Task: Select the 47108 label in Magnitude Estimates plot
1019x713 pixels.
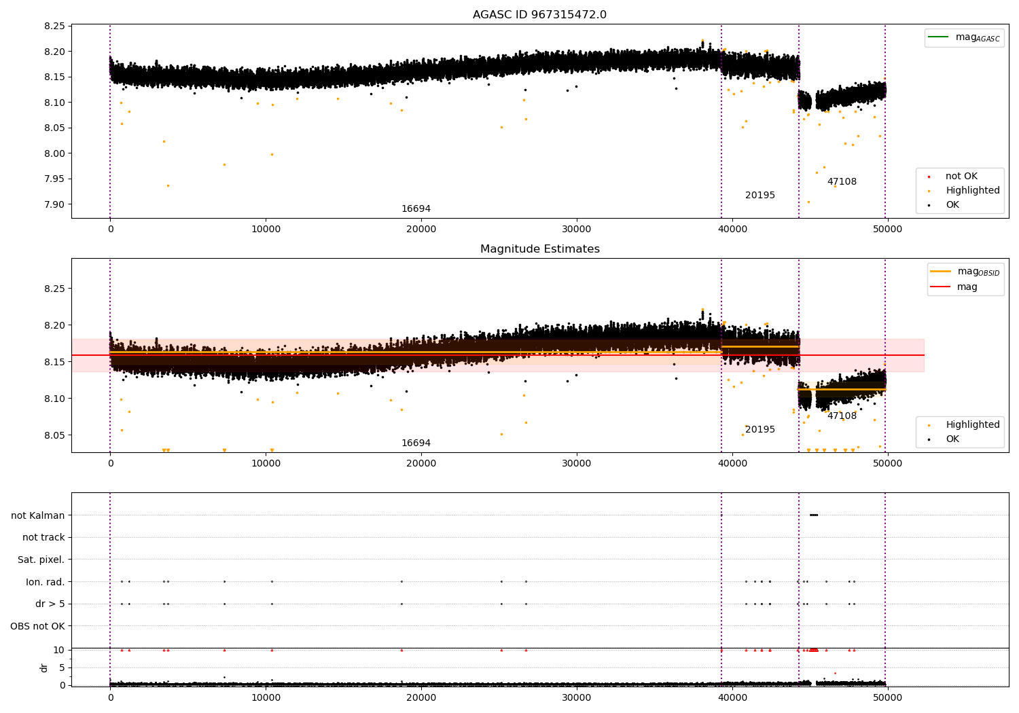Action: point(842,416)
